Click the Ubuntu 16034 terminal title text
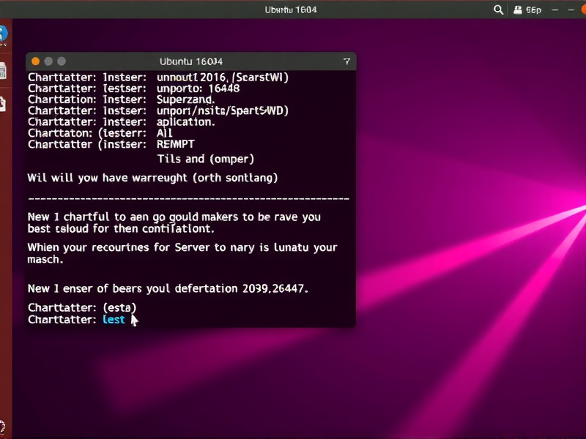This screenshot has height=439, width=586. tap(192, 61)
